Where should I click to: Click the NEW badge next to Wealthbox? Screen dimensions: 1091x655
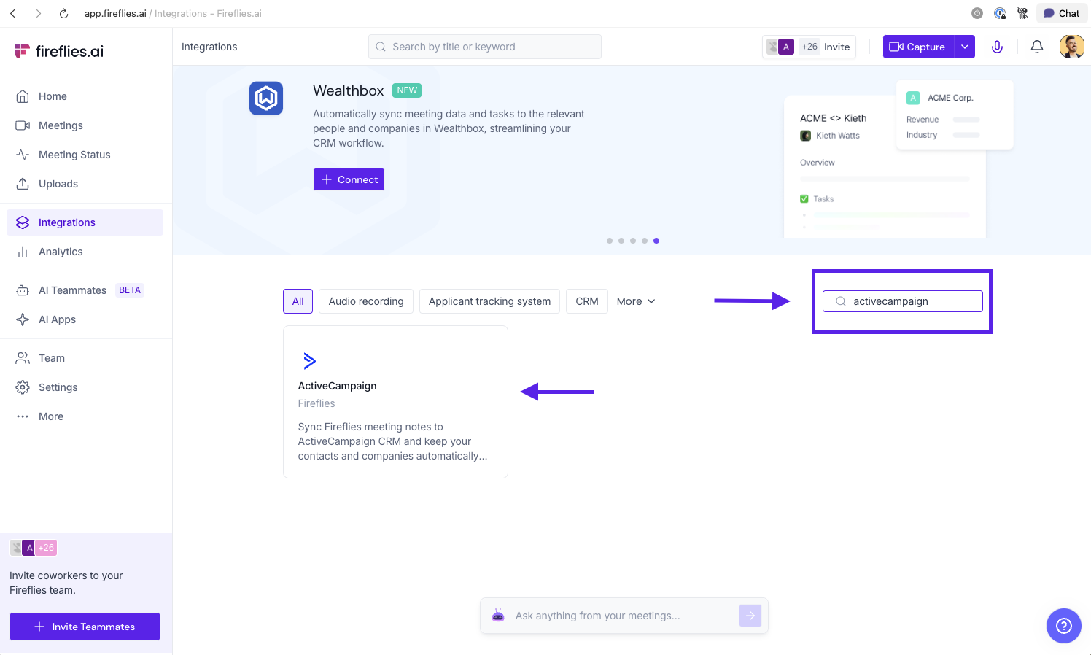coord(407,90)
